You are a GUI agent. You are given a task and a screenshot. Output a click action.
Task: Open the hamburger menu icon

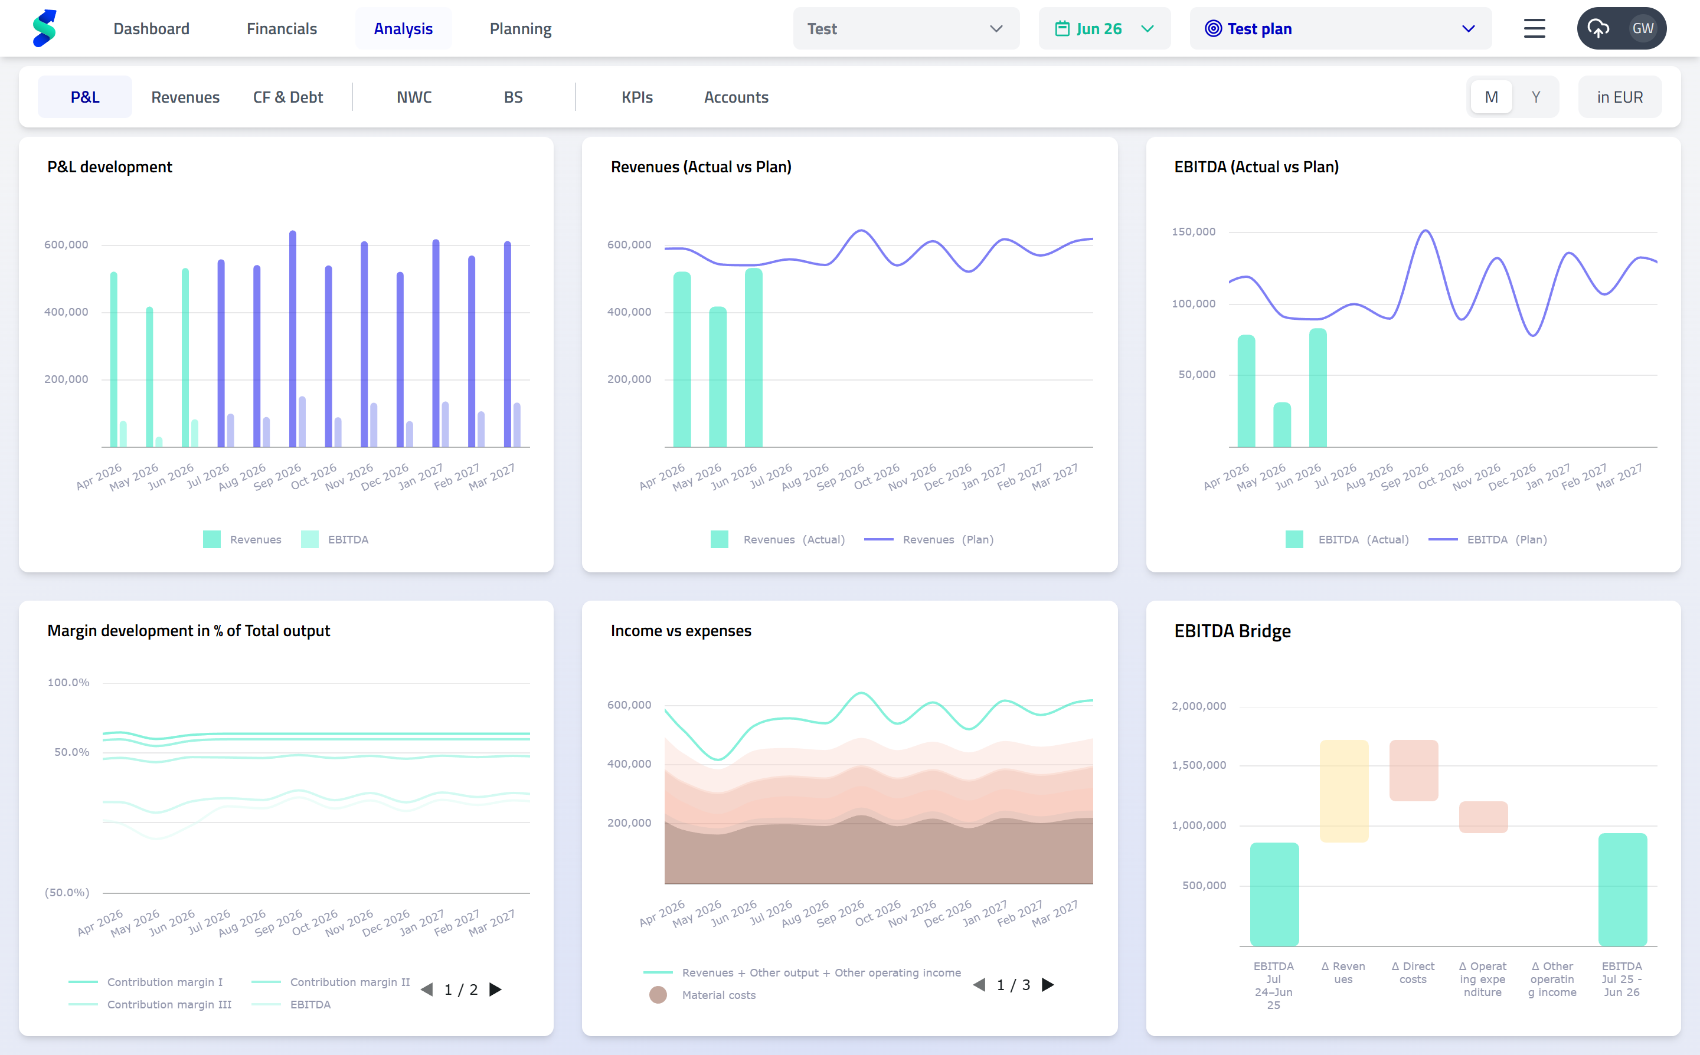pyautogui.click(x=1534, y=28)
